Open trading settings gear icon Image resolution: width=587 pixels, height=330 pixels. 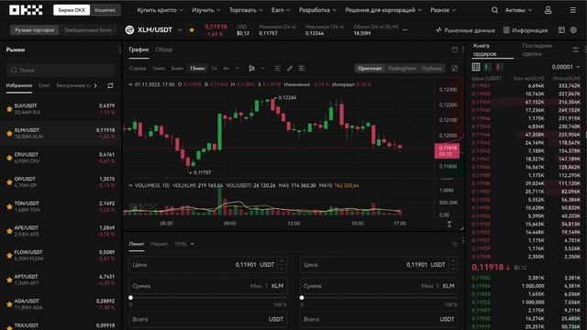[573, 30]
